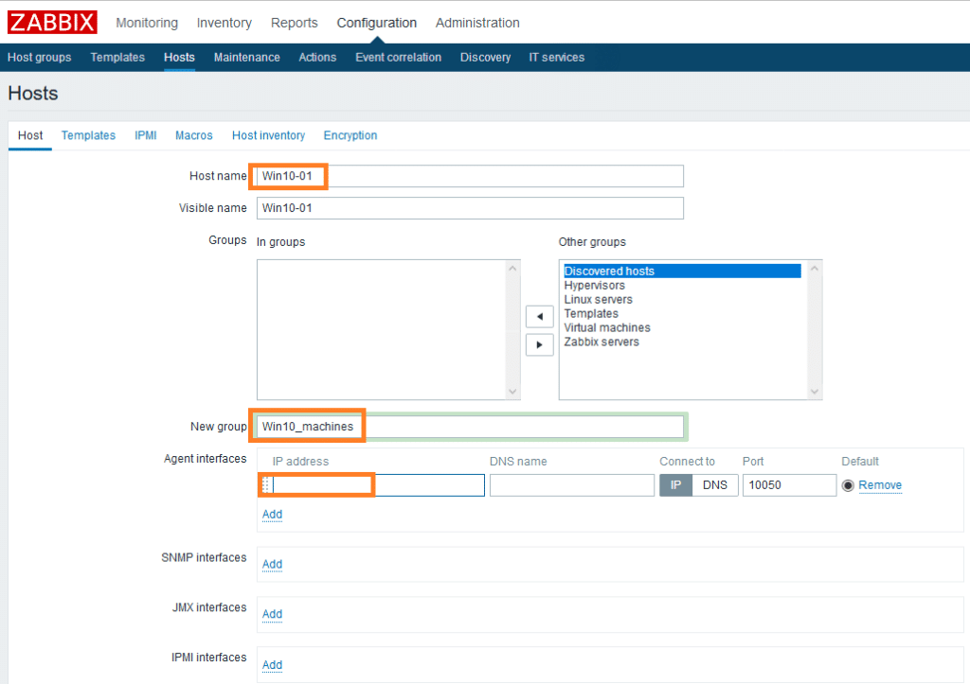Click the agent IP address field
This screenshot has width=970, height=684.
pyautogui.click(x=379, y=485)
